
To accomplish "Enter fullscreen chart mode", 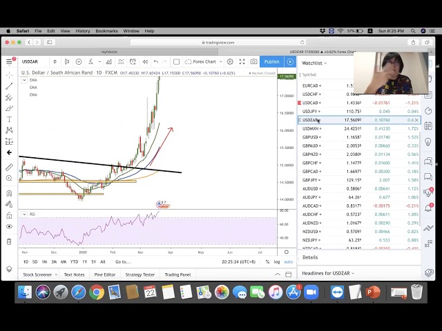I will pos(242,62).
